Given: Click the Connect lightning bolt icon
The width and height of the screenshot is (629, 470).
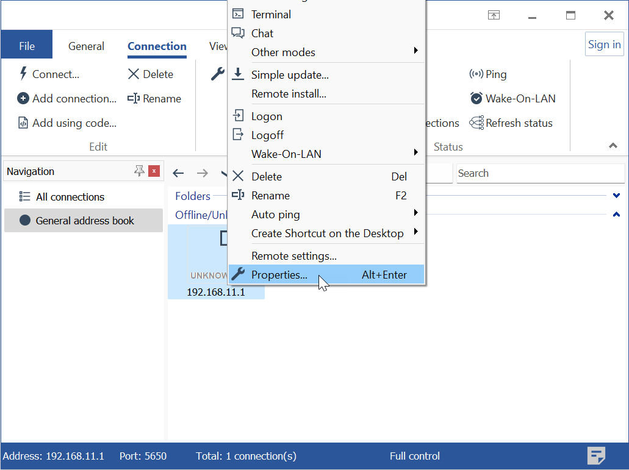Looking at the screenshot, I should (x=23, y=74).
